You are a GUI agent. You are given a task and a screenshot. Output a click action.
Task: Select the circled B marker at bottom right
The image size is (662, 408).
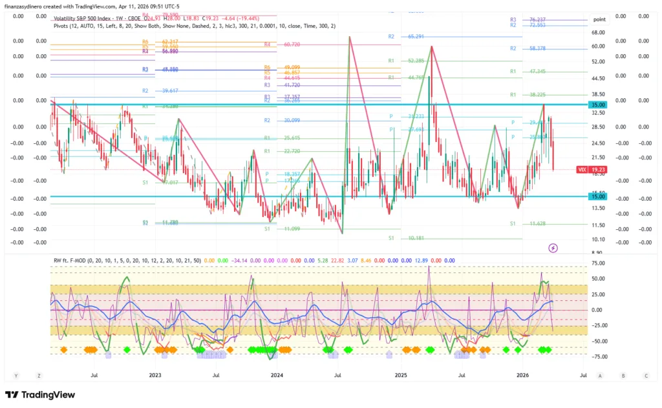click(623, 375)
